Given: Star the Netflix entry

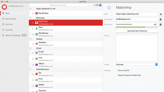Looking at the screenshot, I should click(33, 86).
